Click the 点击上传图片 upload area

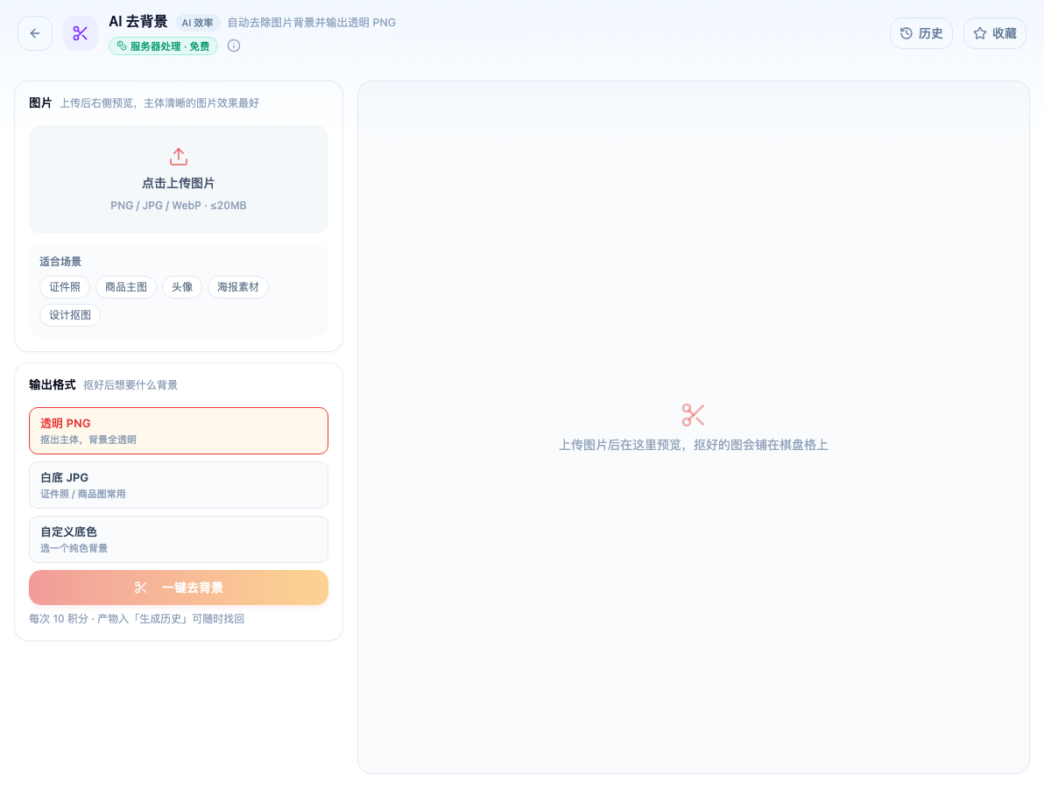179,179
